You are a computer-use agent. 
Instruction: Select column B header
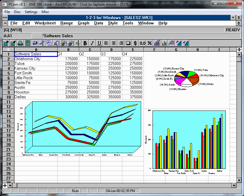point(68,50)
